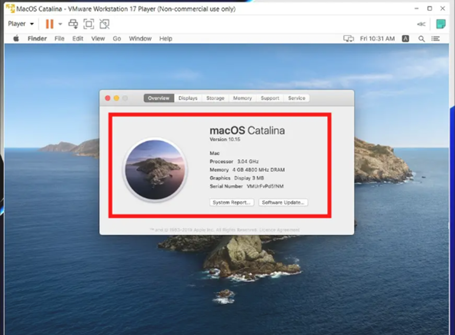This screenshot has height=335, width=455.
Task: Maximize the VMware Player window
Action: 430,9
